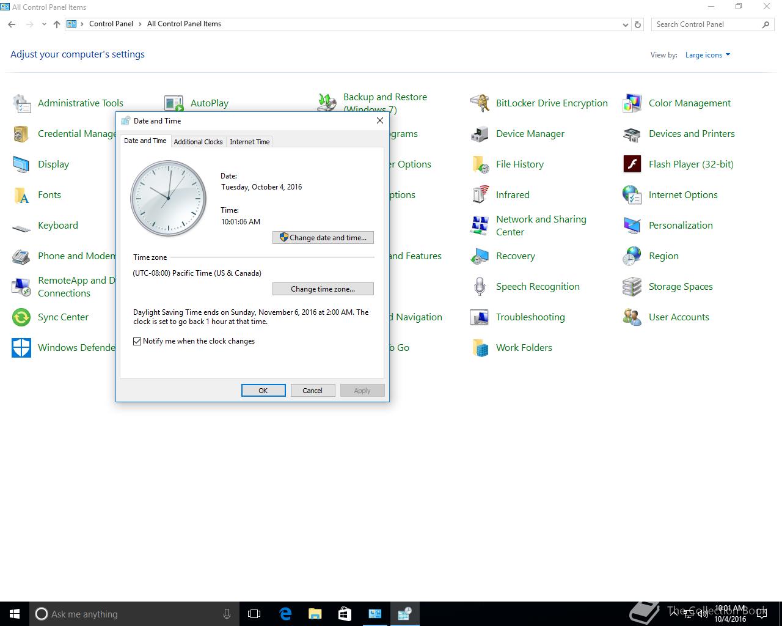Open the Phone and Modem icon
The image size is (782, 626).
[21, 256]
